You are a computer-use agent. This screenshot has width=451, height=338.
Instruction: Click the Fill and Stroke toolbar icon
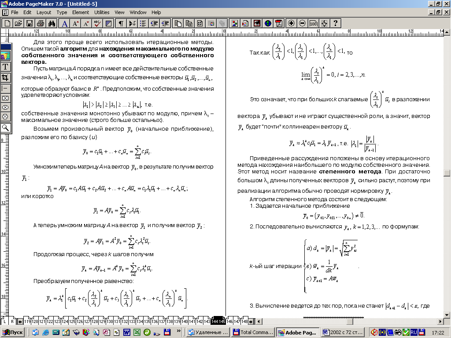point(108,23)
